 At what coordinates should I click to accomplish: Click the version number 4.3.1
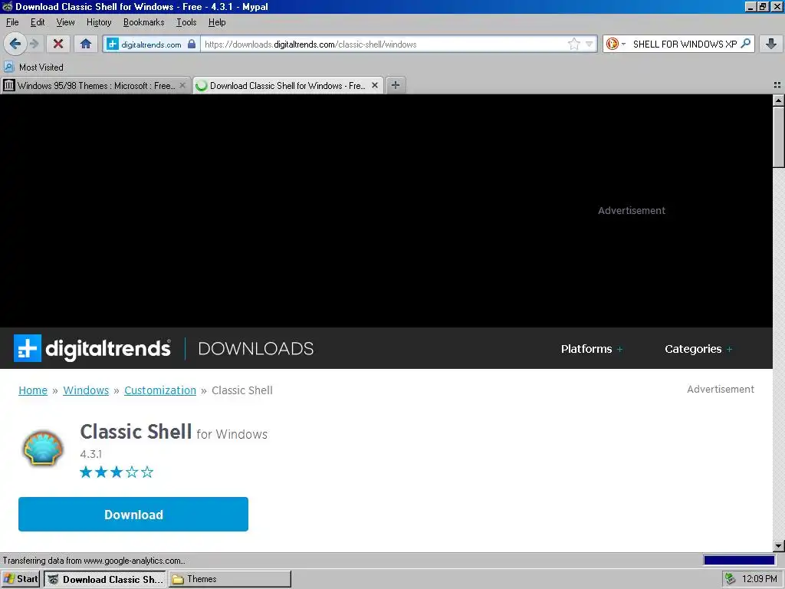click(x=90, y=454)
